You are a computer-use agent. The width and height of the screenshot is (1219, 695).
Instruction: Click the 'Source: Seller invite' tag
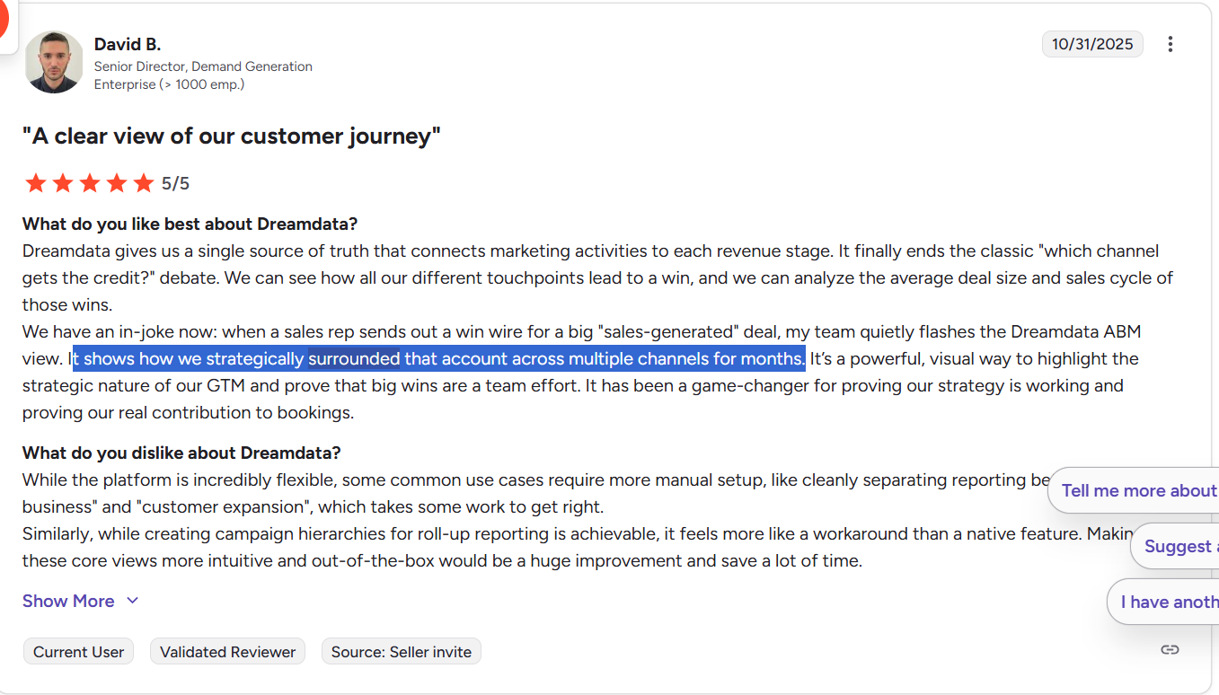[401, 651]
